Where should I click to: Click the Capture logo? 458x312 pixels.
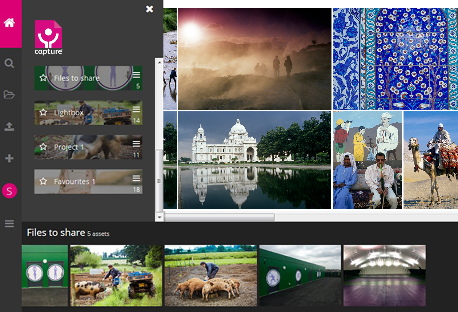[48, 38]
